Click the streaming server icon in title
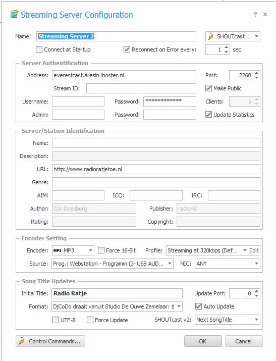Screen dimensions: 276x361 (x=14, y=15)
